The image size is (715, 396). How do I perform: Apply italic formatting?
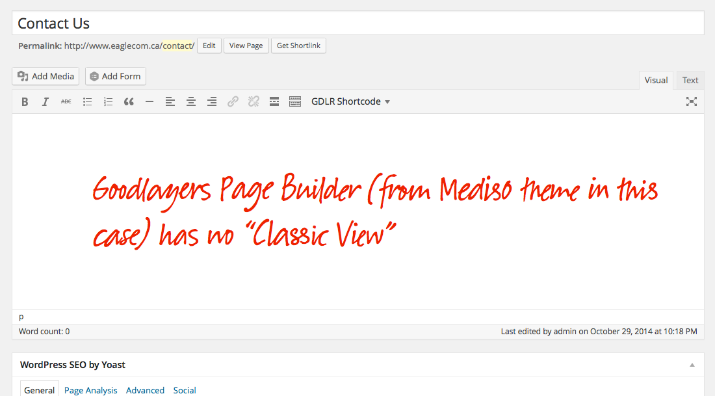point(45,101)
